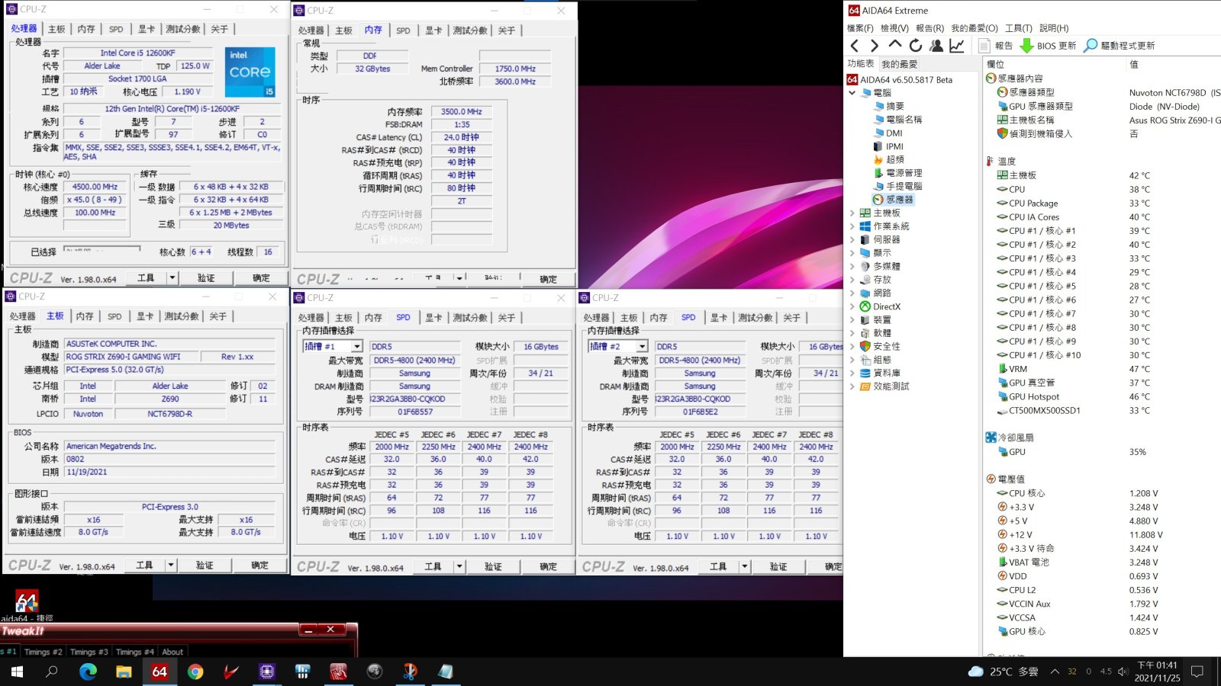Select 超頻 overclock item in AIDA64

tap(894, 159)
